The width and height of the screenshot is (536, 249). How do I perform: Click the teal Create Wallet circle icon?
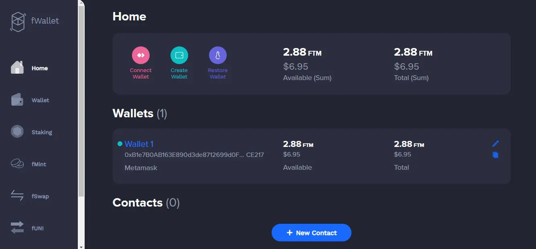[179, 55]
